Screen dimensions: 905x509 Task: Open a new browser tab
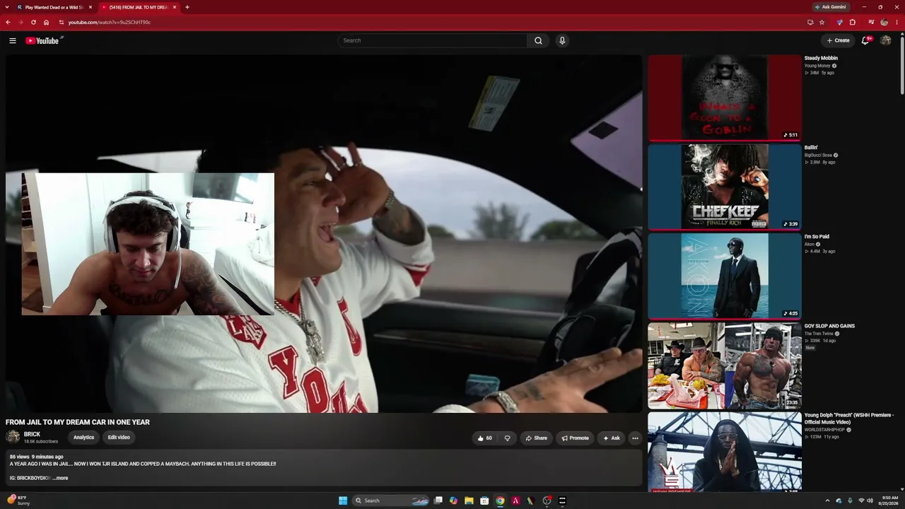tap(187, 7)
